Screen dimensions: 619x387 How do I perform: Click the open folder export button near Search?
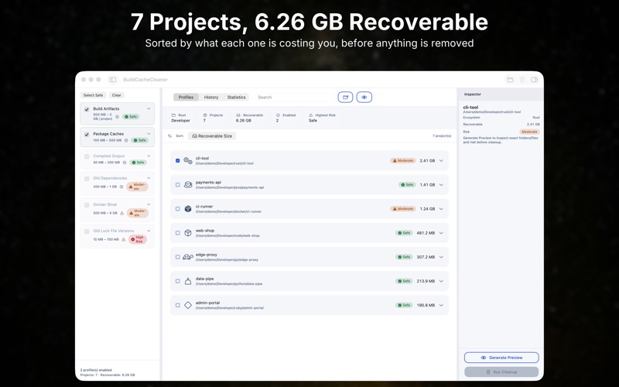click(x=345, y=98)
